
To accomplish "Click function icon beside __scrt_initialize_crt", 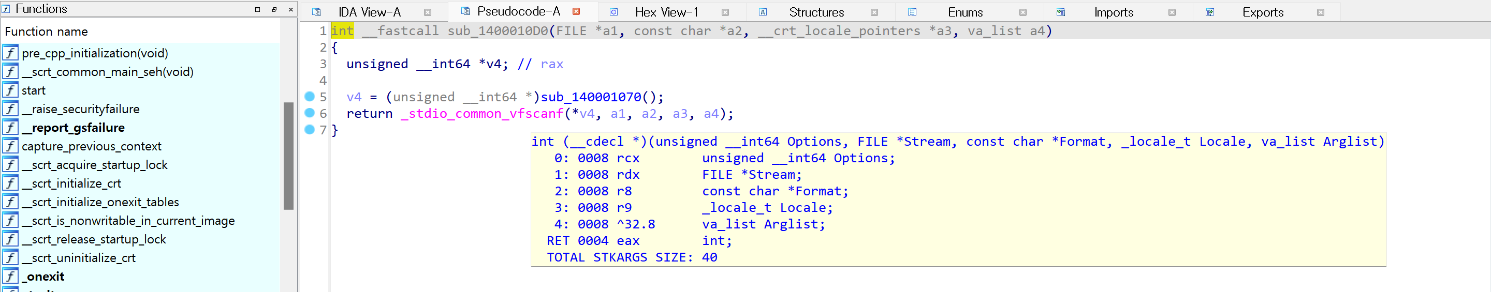I will click(x=10, y=183).
